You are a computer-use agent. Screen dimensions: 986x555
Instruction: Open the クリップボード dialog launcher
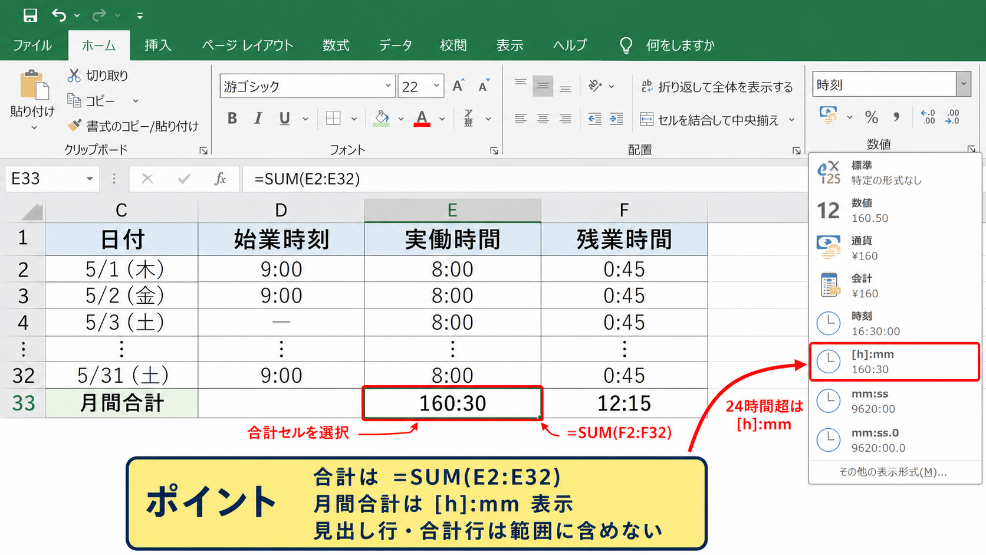click(x=203, y=150)
